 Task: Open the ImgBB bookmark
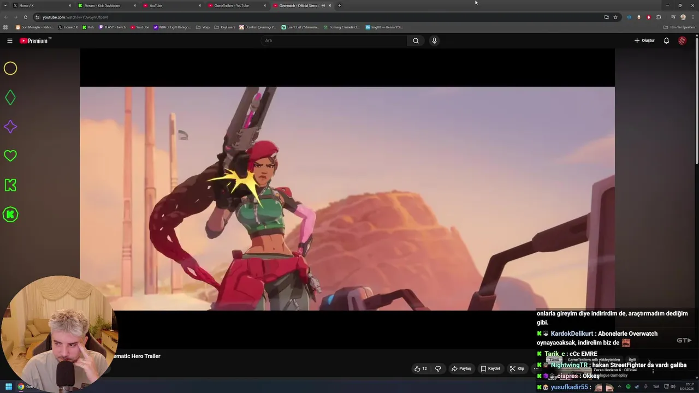(x=384, y=27)
